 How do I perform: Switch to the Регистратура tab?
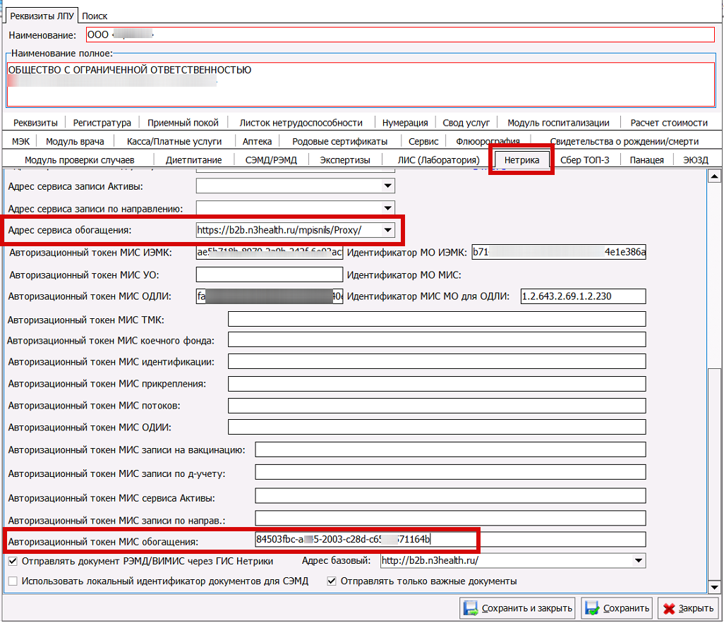click(102, 122)
